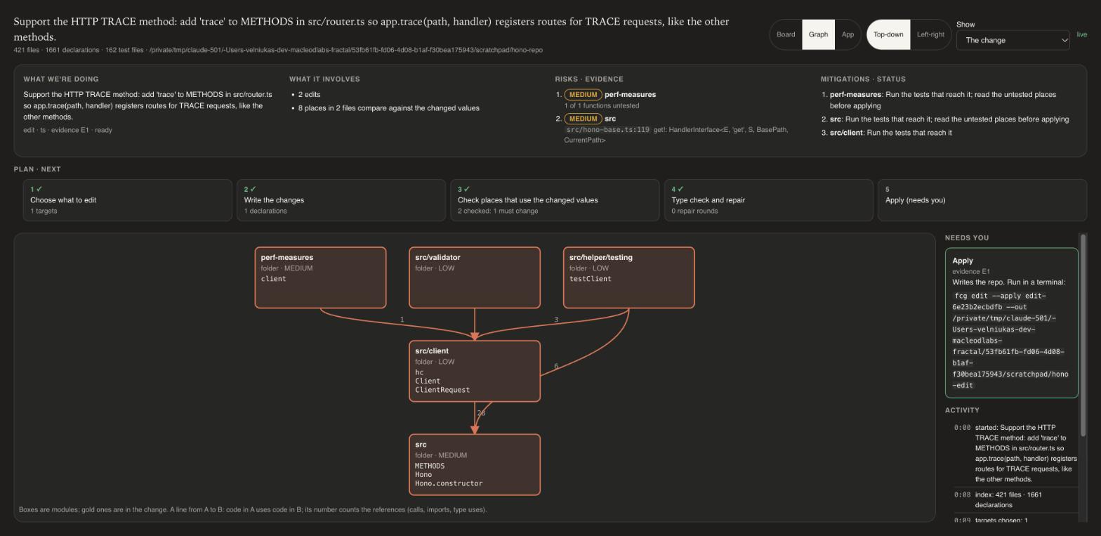1101x536 pixels.
Task: Open plan step 5 Apply (needs you)
Action: (982, 200)
